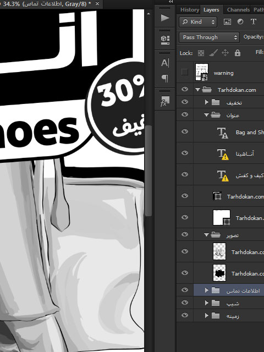
Task: Hide the زمینه group
Action: (185, 315)
